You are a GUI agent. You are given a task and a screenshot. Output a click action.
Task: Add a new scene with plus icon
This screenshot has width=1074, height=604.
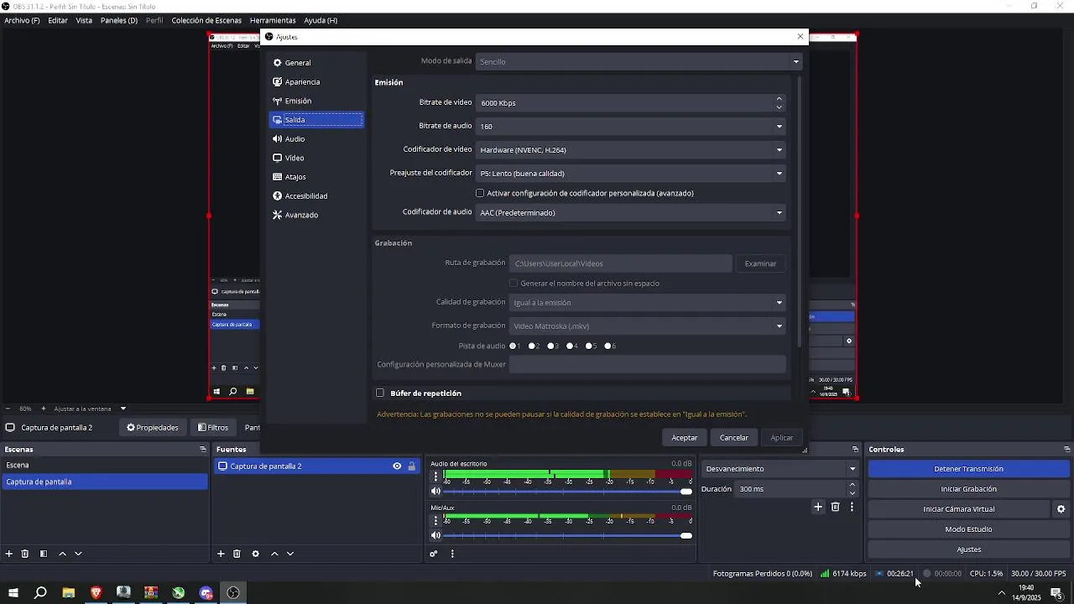coord(9,554)
